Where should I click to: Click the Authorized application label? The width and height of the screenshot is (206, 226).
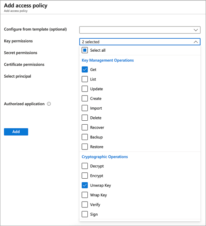24,104
